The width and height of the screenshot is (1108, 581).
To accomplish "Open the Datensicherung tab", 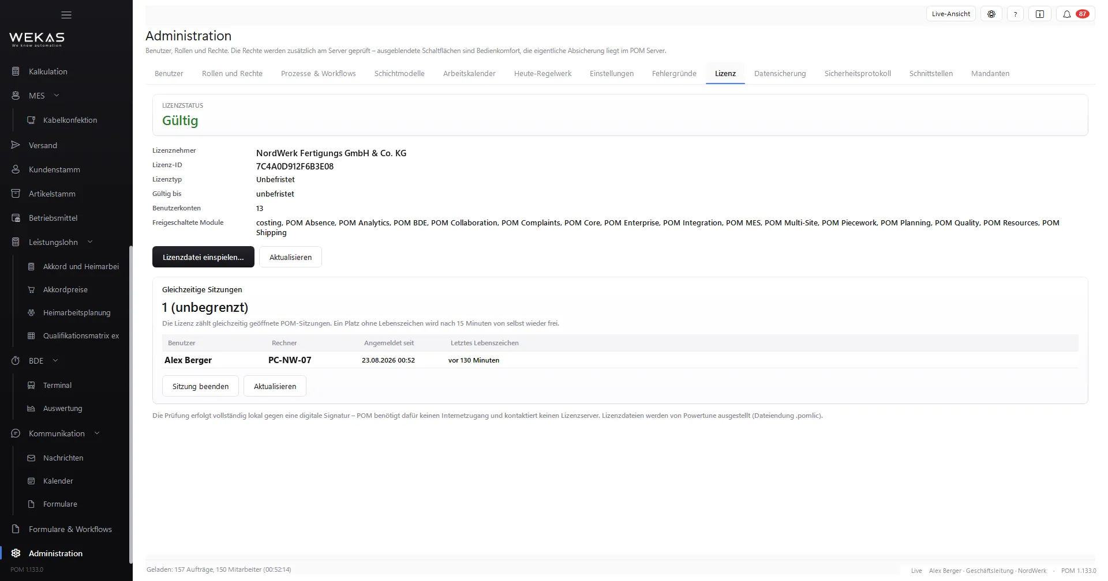I will 780,73.
